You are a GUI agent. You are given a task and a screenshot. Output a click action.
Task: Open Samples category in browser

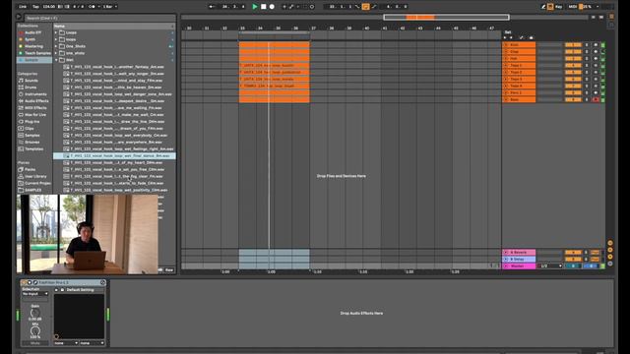click(x=31, y=135)
